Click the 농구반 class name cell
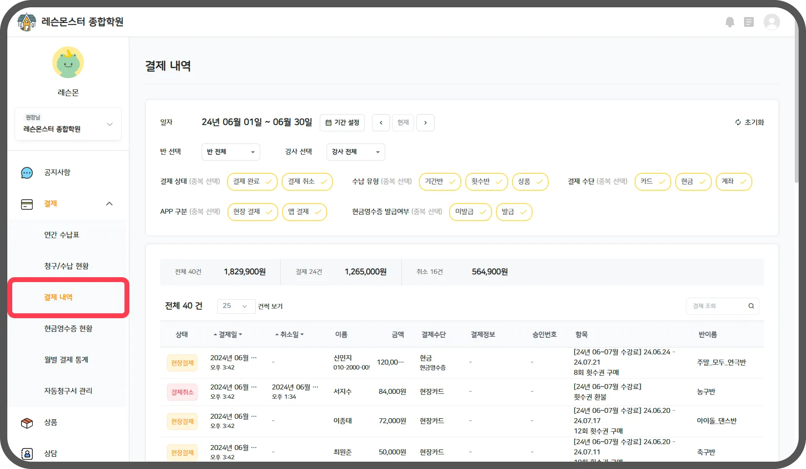Image resolution: width=806 pixels, height=469 pixels. coord(706,392)
